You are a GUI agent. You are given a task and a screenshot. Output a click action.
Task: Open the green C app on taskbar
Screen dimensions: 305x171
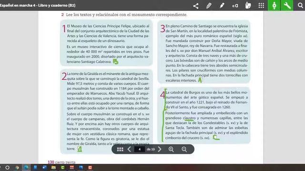(62, 168)
